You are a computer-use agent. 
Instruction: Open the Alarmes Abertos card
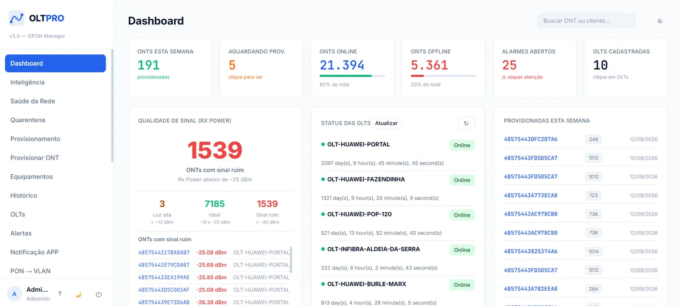535,68
